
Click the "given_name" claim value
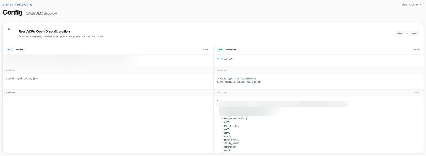(230, 140)
